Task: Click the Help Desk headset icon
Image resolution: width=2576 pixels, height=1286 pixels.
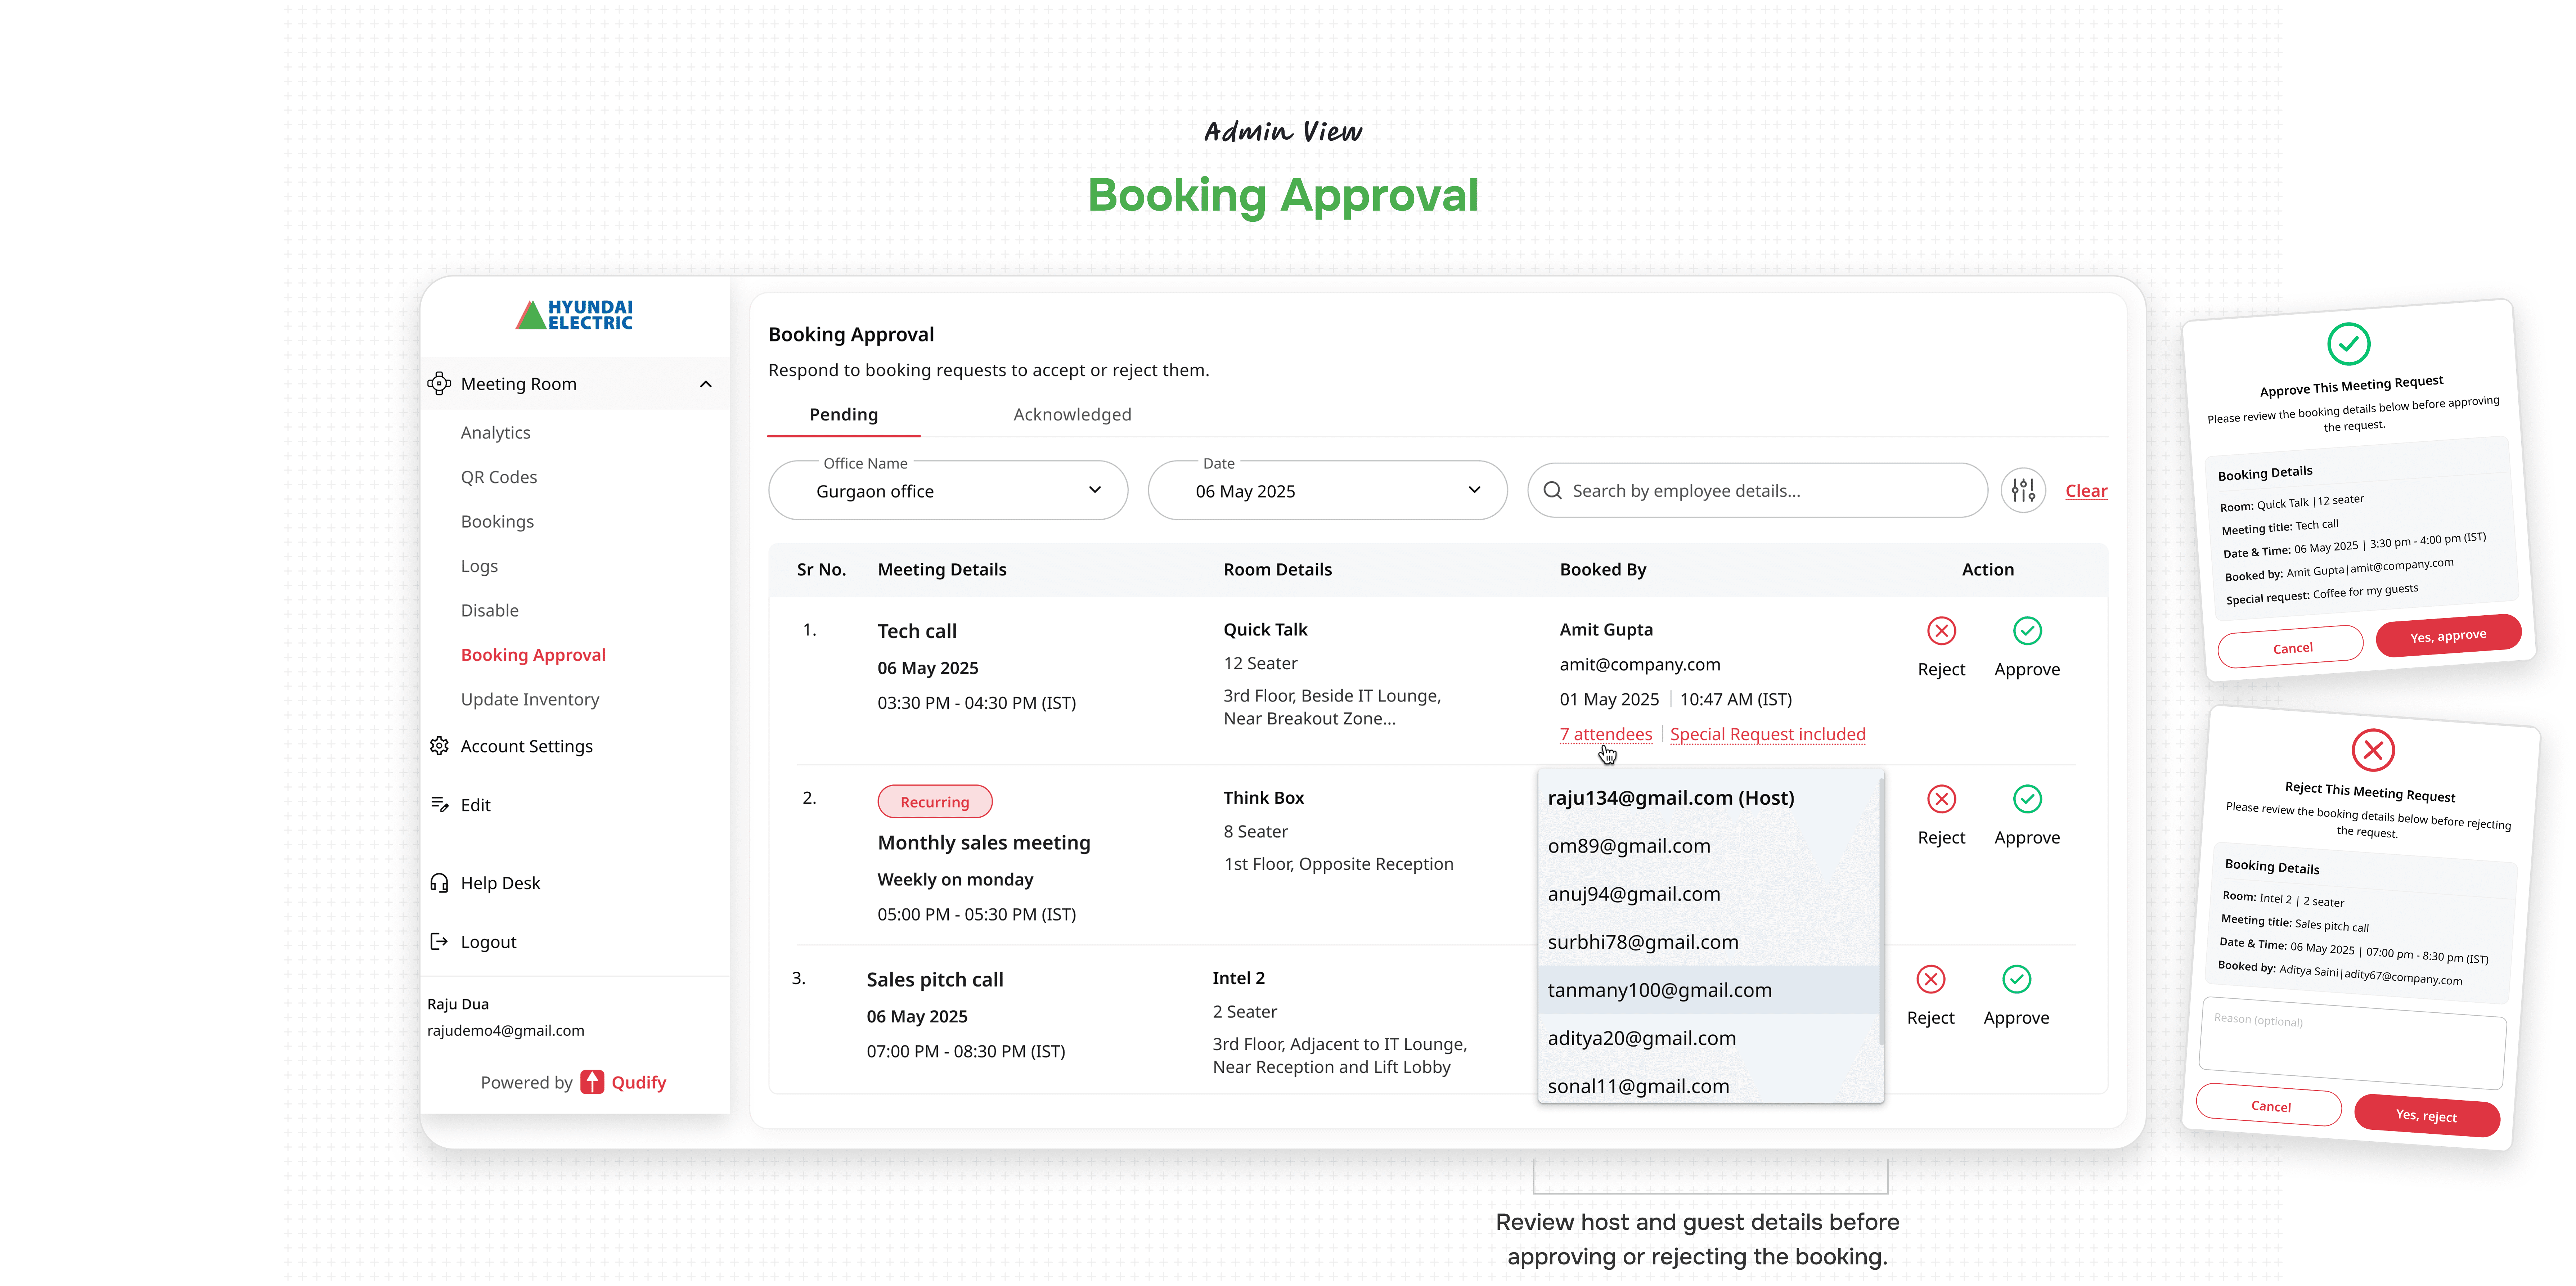Action: click(439, 883)
